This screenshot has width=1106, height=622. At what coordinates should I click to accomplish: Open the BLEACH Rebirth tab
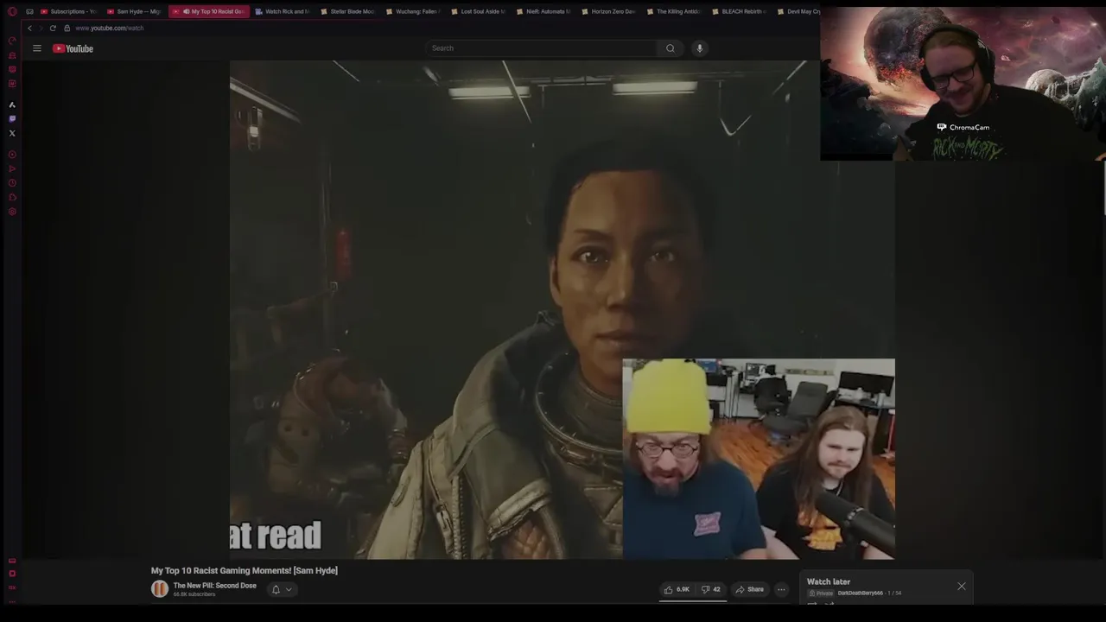739,11
